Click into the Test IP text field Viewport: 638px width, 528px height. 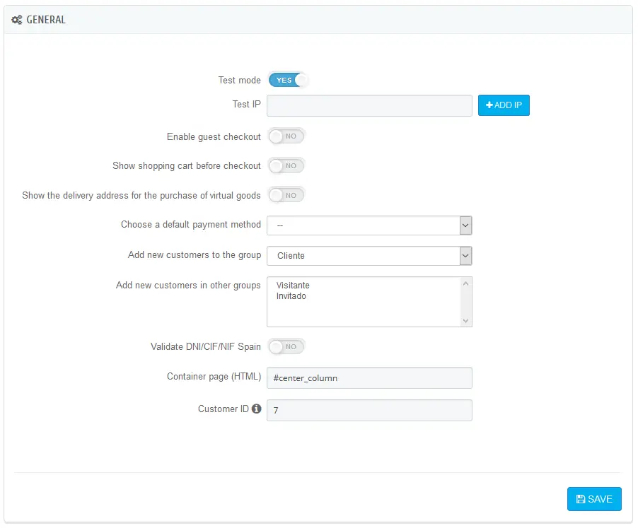[369, 105]
